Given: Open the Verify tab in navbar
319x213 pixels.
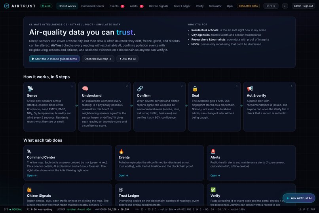Looking at the screenshot, I should [199, 6].
